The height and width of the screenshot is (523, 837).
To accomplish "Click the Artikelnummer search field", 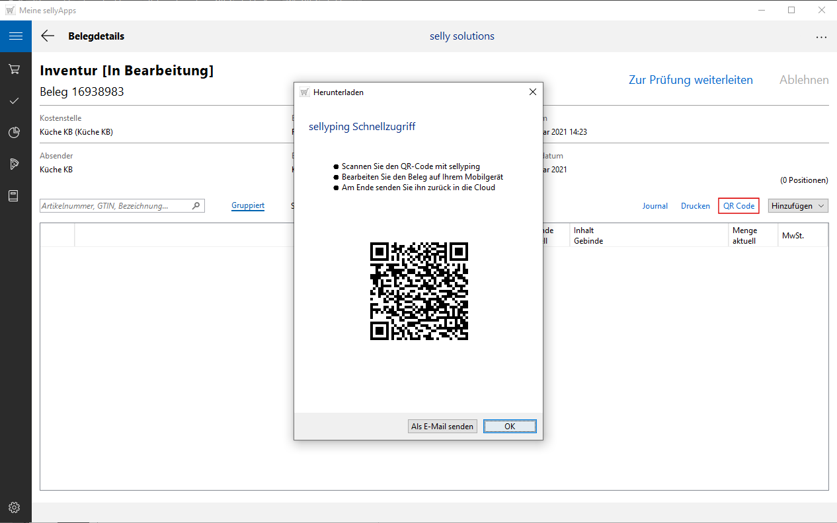I will (x=114, y=206).
